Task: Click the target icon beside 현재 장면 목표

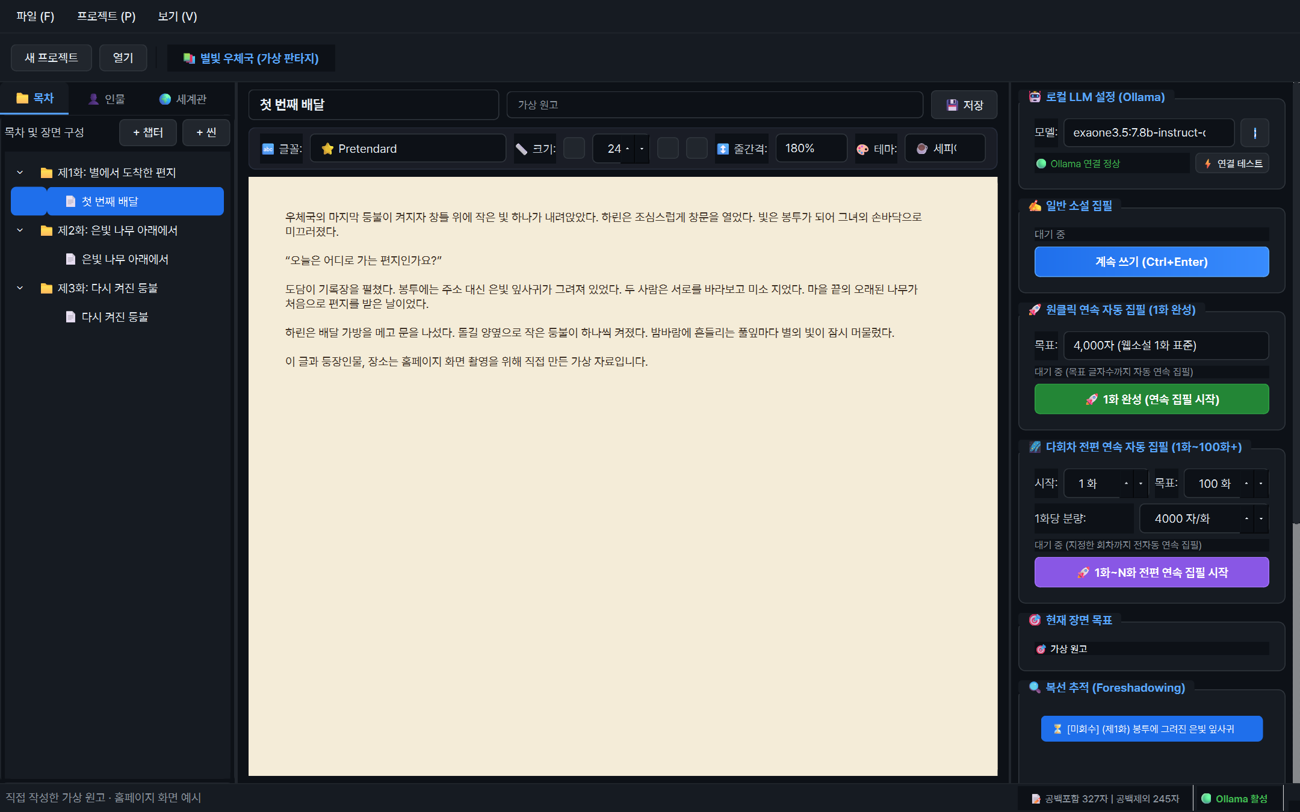Action: (1035, 620)
